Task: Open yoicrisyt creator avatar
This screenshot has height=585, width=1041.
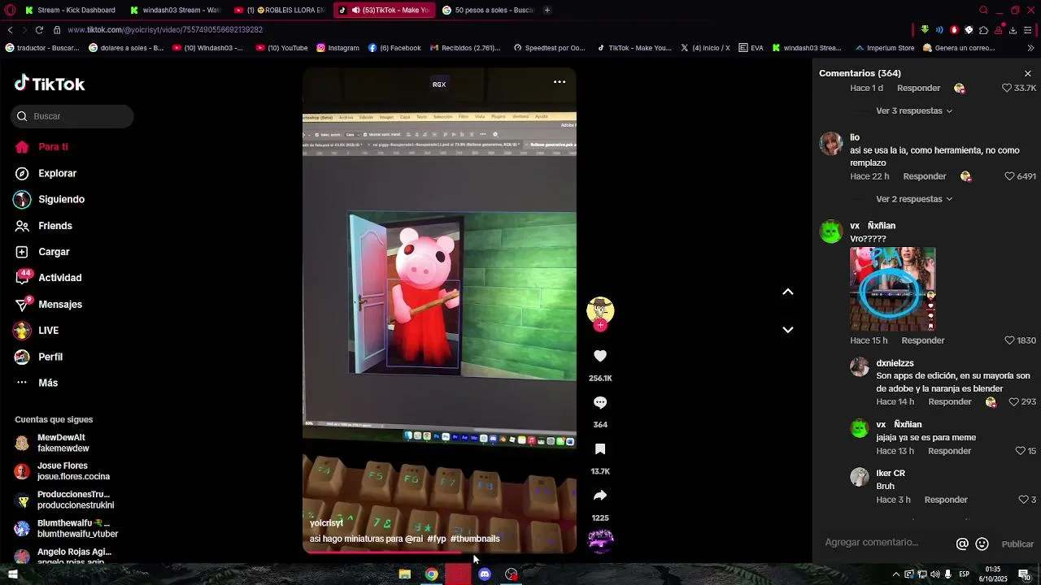Action: (x=600, y=310)
